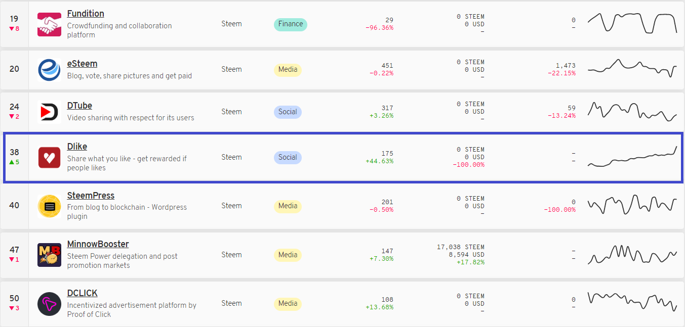The height and width of the screenshot is (327, 685).
Task: Select the Finance category tag for Fundition
Action: coord(290,24)
